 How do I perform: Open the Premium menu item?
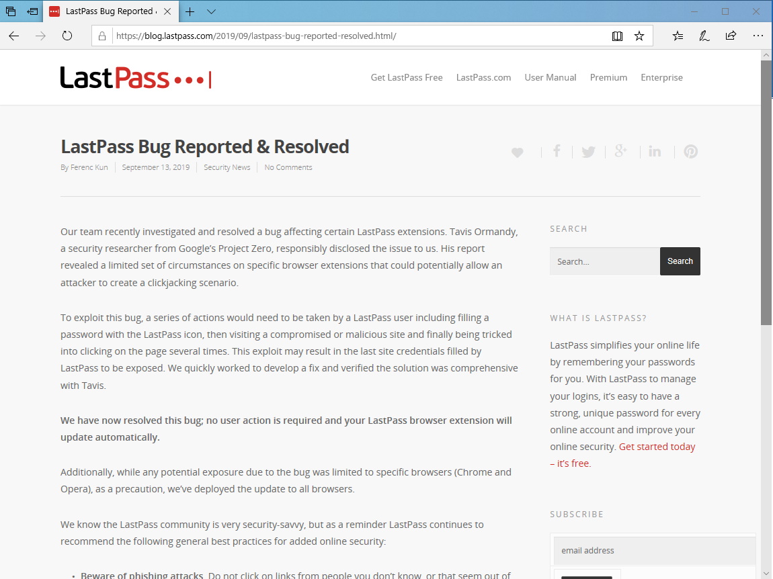pos(608,77)
